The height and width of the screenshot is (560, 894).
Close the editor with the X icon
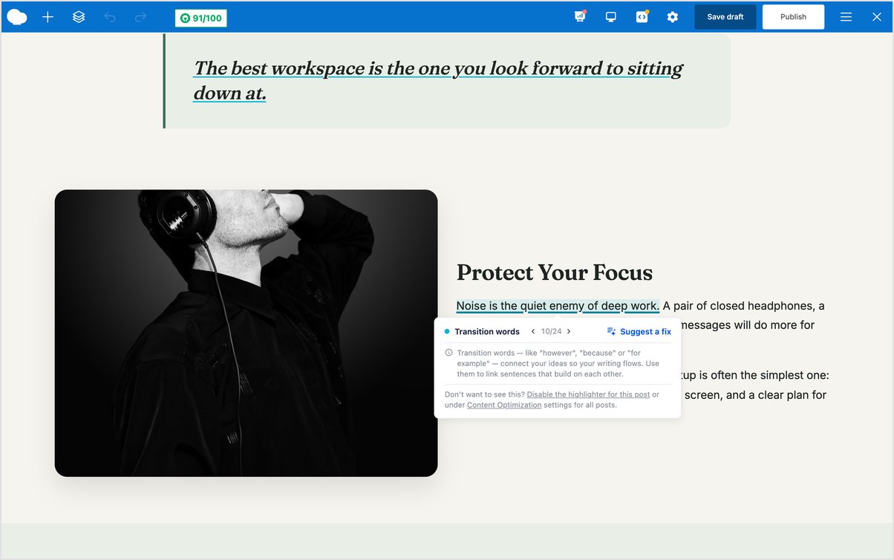[x=876, y=16]
